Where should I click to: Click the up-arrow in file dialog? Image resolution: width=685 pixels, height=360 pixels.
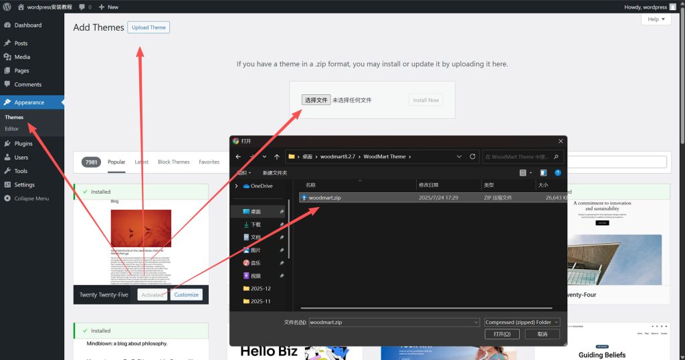276,157
